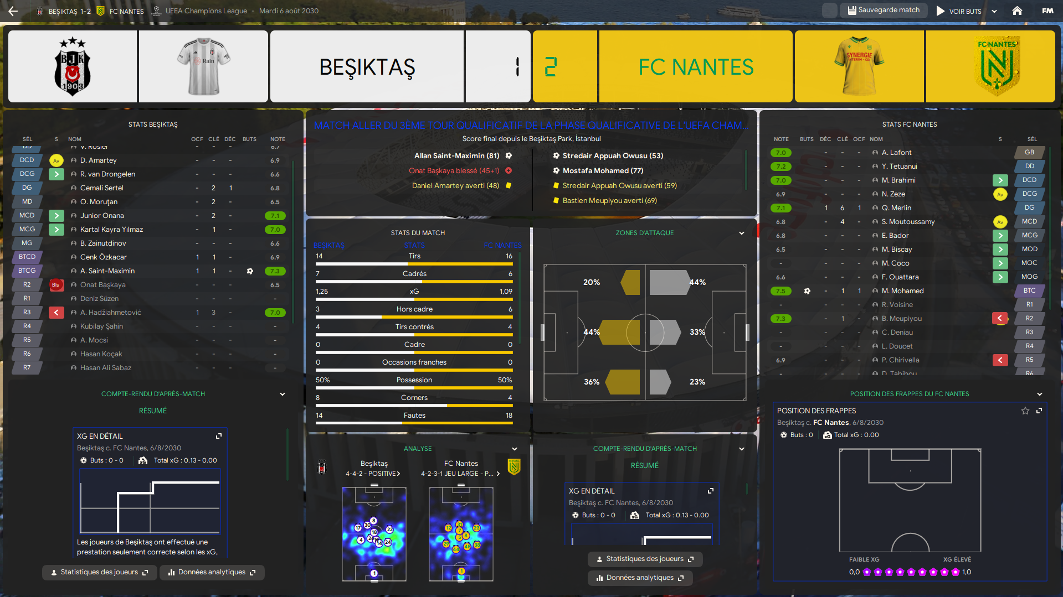The width and height of the screenshot is (1063, 597).
Task: Select Allan Saint-Maximin (81) goal event
Action: [463, 156]
